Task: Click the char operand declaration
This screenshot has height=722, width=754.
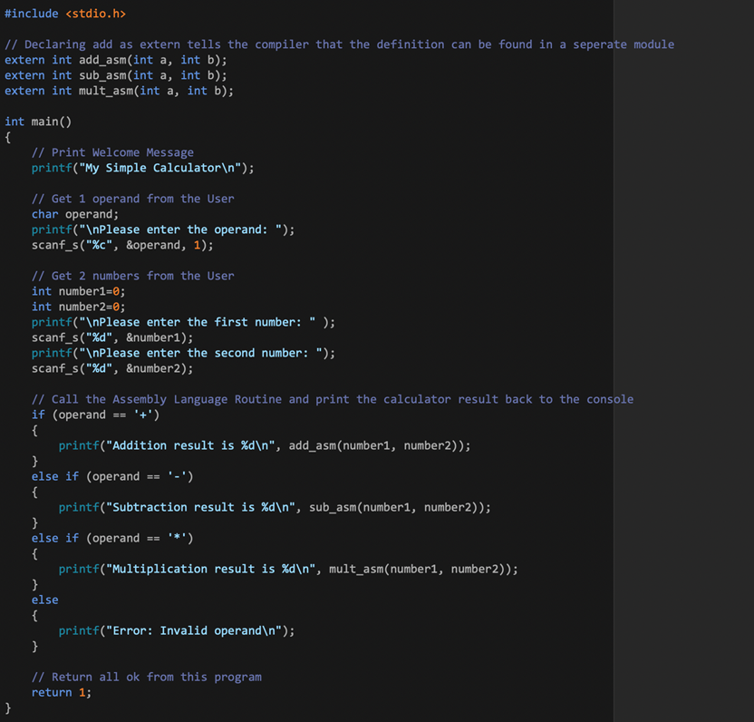Action: tap(75, 214)
